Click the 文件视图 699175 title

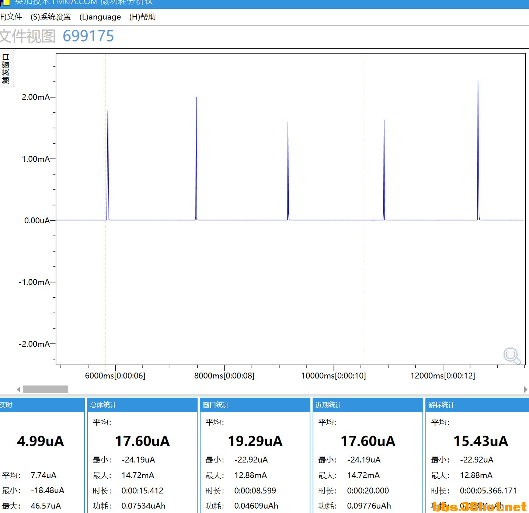57,36
